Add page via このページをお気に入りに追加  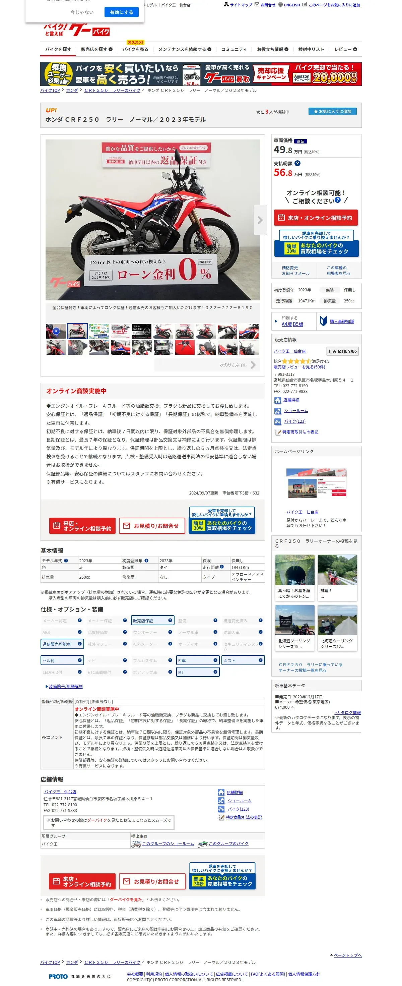(x=331, y=5)
